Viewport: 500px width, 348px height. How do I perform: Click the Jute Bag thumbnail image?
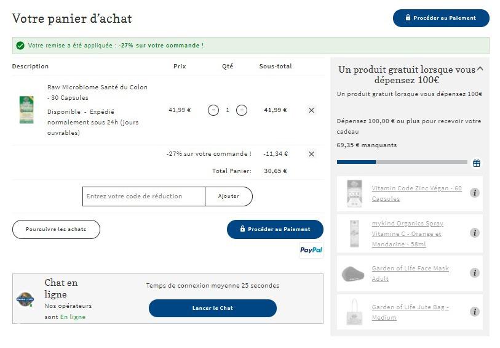coord(354,312)
